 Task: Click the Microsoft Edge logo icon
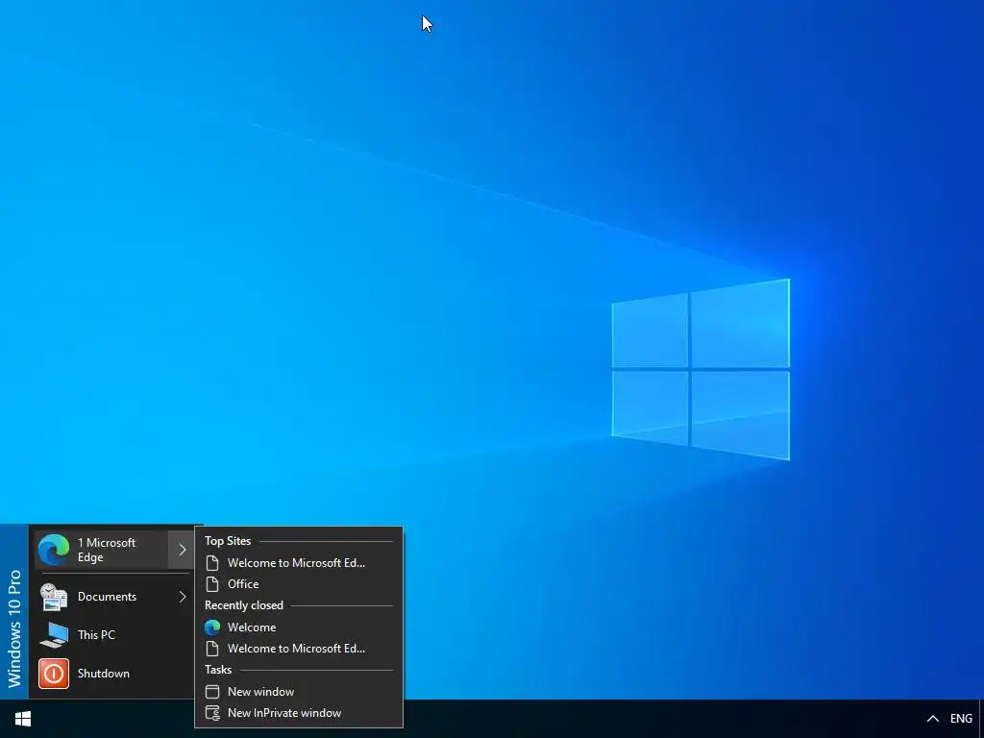coord(54,550)
